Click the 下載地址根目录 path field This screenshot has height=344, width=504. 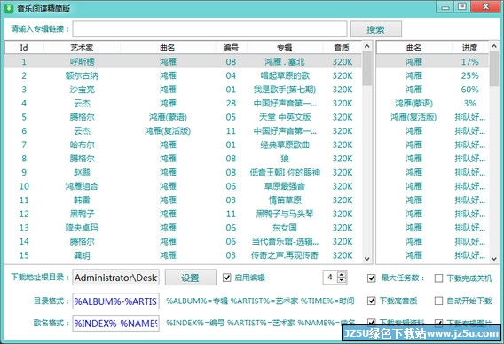115,278
